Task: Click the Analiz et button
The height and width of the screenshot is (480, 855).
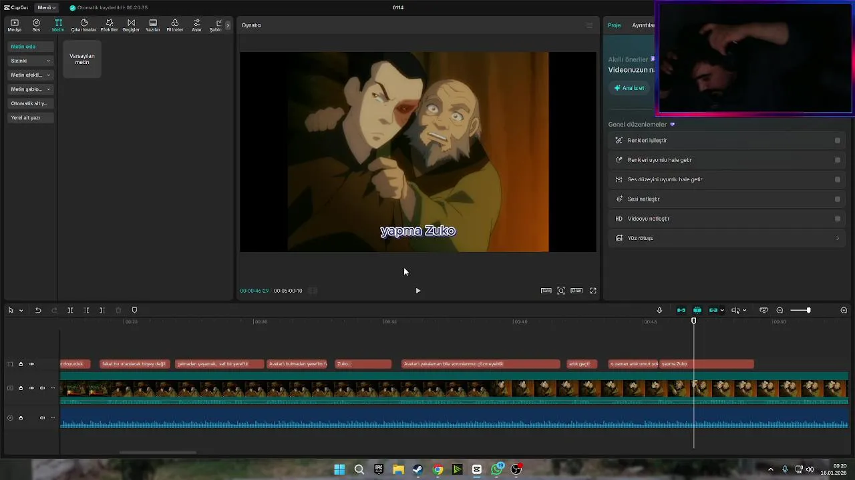Action: tap(629, 88)
